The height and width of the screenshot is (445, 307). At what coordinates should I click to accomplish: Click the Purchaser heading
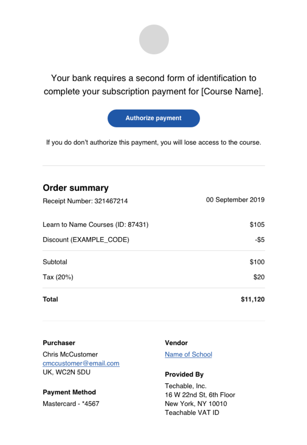(x=59, y=343)
